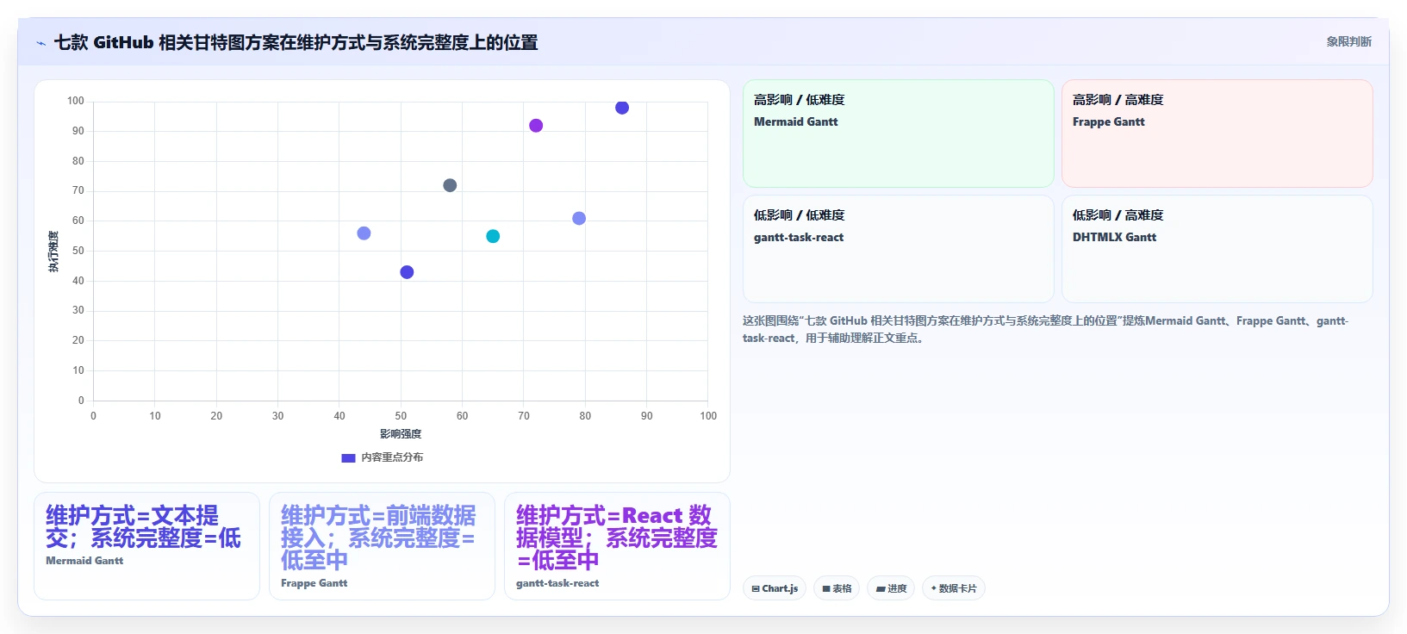Click the Chart.js tag
Viewport: 1407px width, 634px height.
pyautogui.click(x=775, y=588)
